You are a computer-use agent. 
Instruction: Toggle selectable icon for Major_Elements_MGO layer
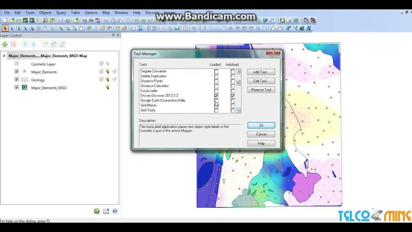[107, 87]
